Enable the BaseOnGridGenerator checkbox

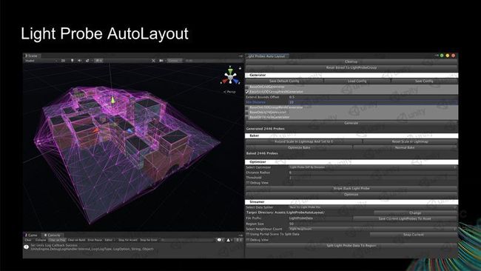tap(247, 87)
